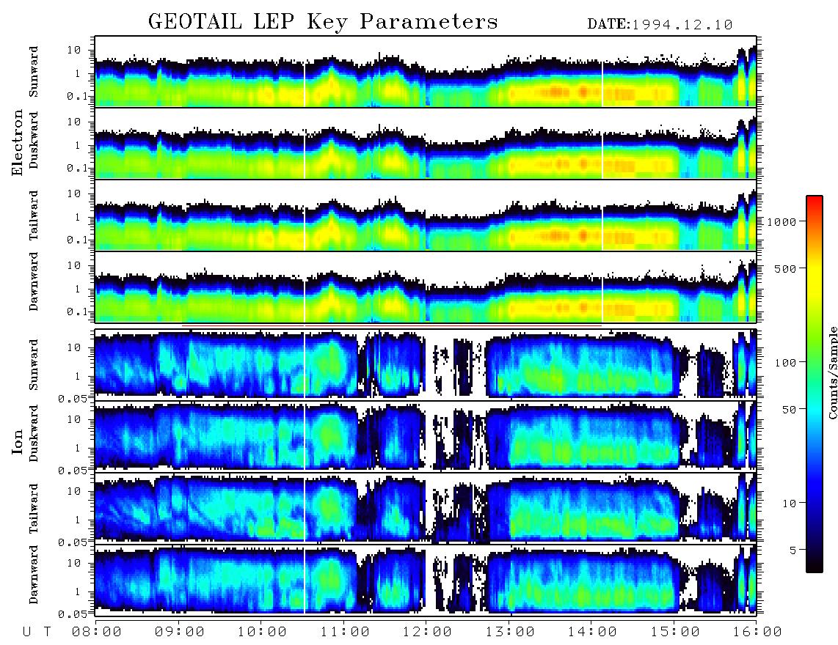Click the 13:00 time tick label
The image size is (838, 645).
(510, 633)
